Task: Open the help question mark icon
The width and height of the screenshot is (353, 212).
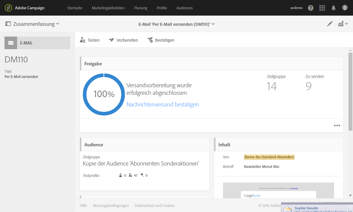Action: click(311, 8)
